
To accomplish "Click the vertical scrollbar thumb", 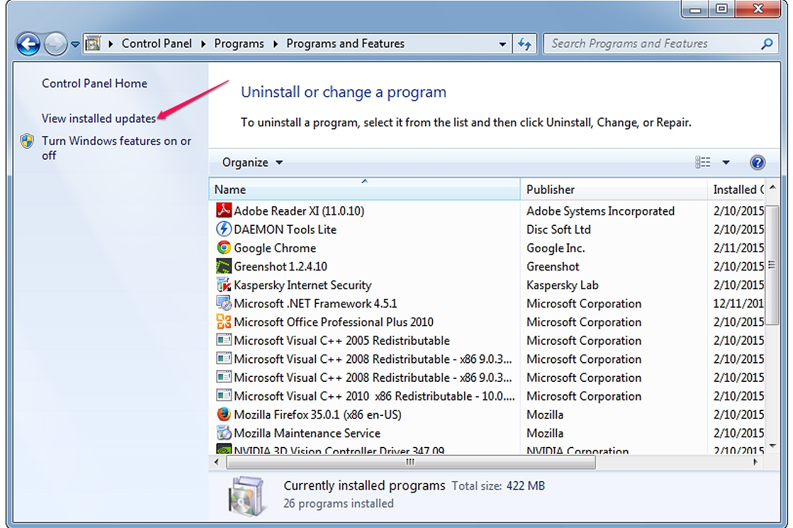I will click(x=772, y=264).
